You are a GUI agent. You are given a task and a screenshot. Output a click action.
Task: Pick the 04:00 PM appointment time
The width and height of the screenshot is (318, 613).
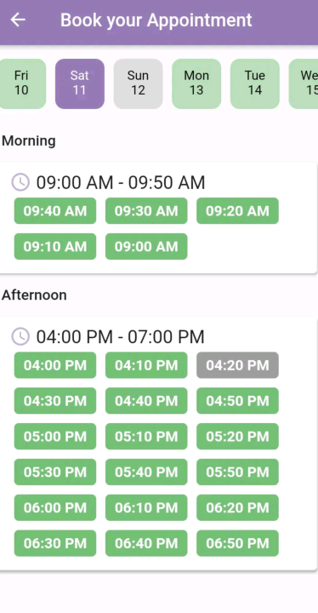55,365
